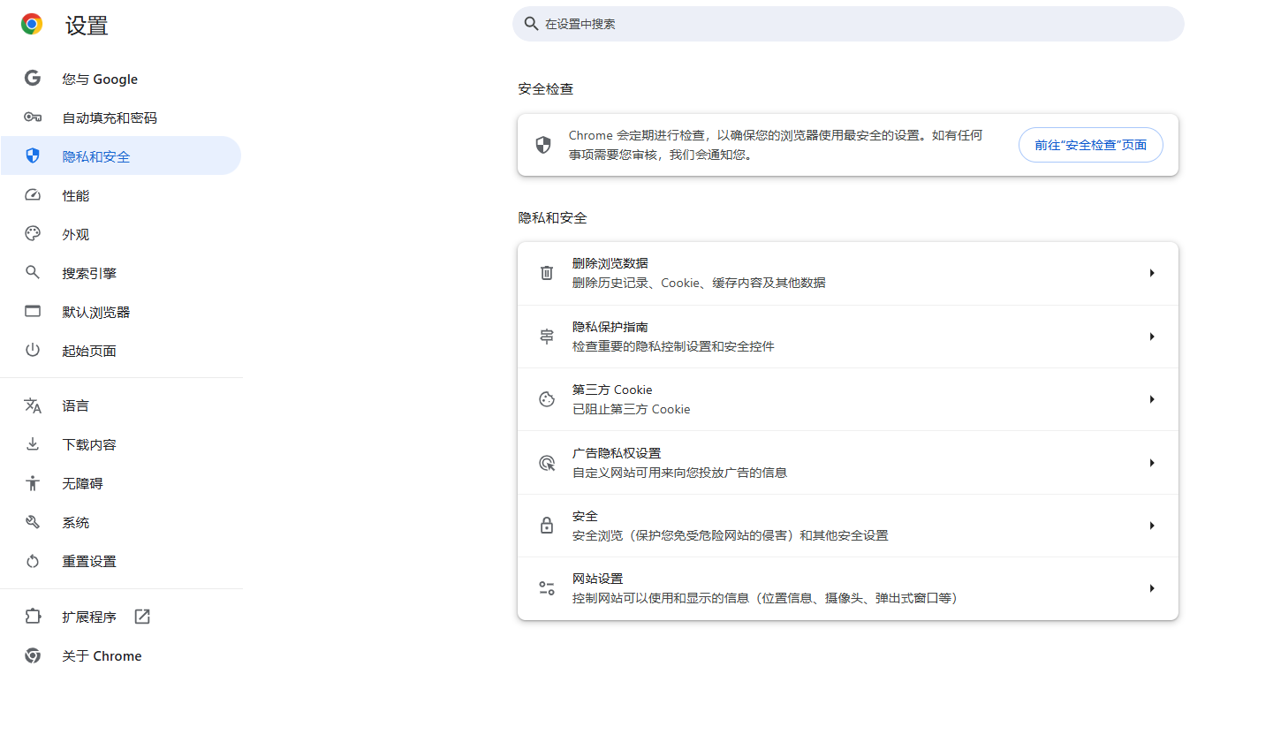Click the wrench icon for 系统
This screenshot has height=742, width=1273.
pyautogui.click(x=33, y=522)
